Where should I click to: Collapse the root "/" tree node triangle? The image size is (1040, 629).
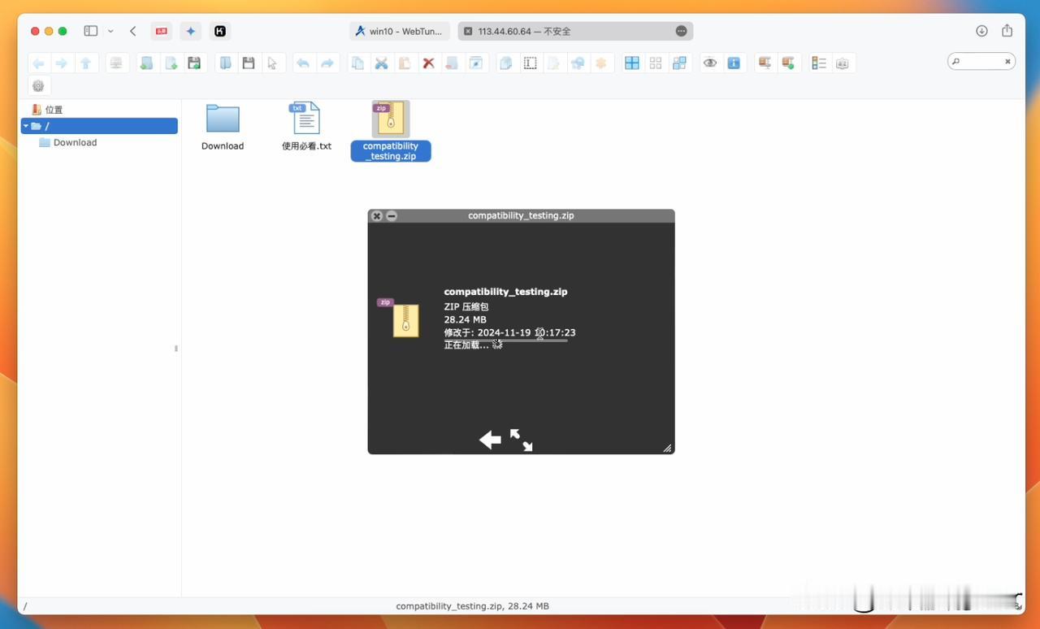click(x=26, y=126)
